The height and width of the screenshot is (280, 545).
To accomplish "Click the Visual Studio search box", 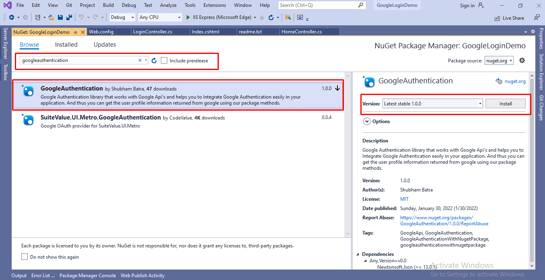I will click(322, 5).
